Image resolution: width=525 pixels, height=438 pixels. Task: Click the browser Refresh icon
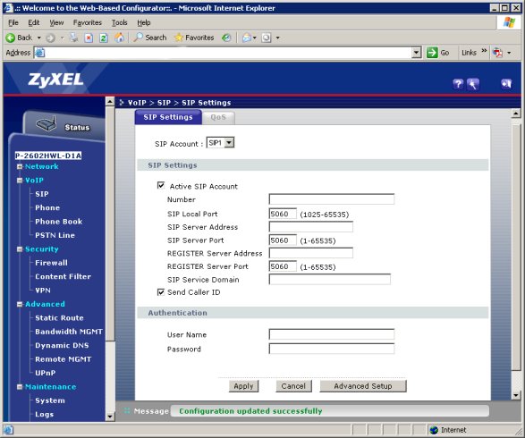[x=104, y=38]
